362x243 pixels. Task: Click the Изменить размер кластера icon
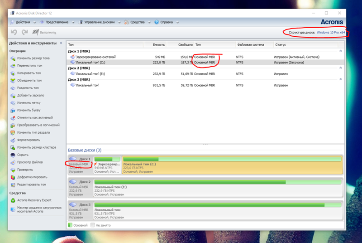13,147
